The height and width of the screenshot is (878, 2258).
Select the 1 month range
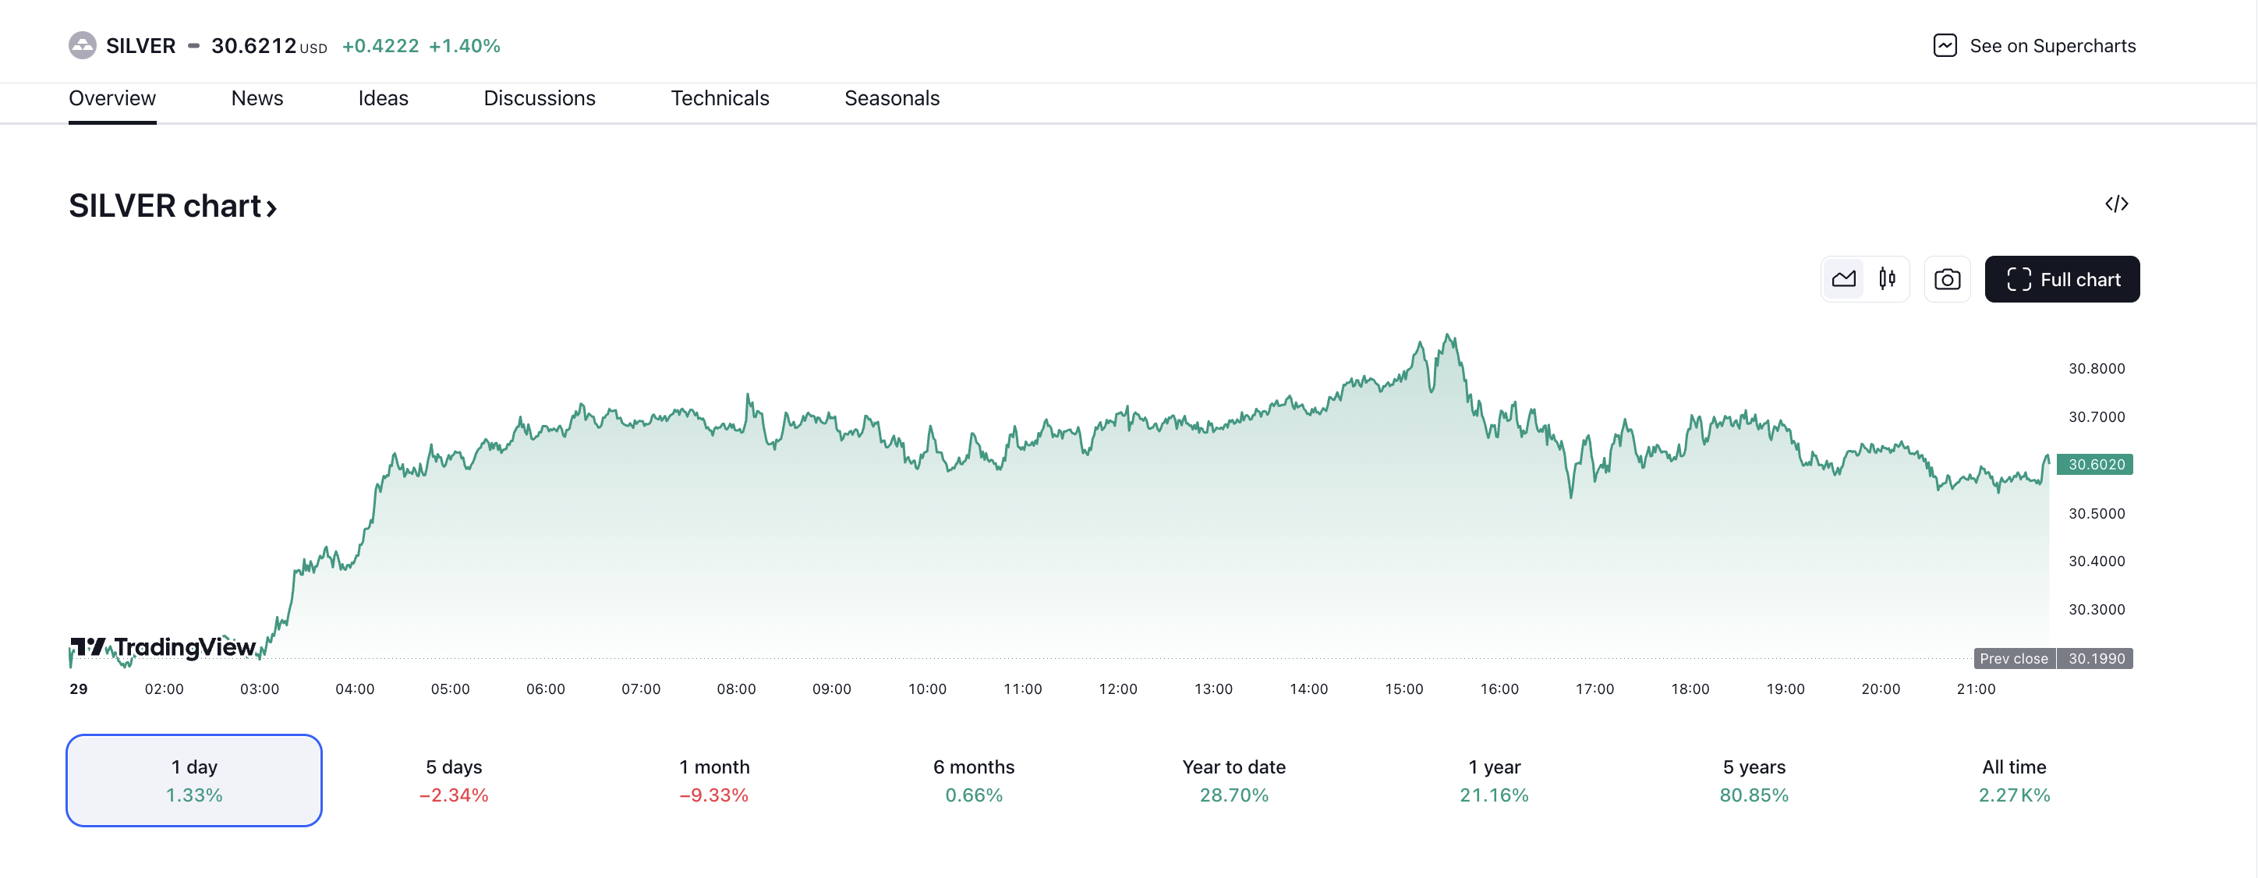point(713,780)
